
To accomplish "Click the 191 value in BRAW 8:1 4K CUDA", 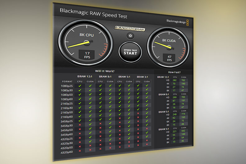I will (183, 100).
